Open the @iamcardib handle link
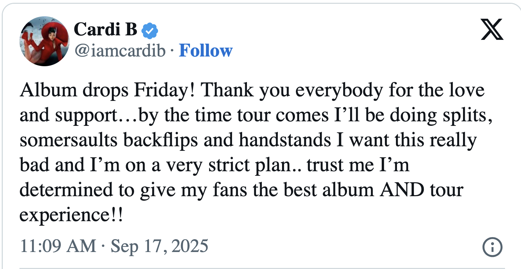 tap(120, 51)
